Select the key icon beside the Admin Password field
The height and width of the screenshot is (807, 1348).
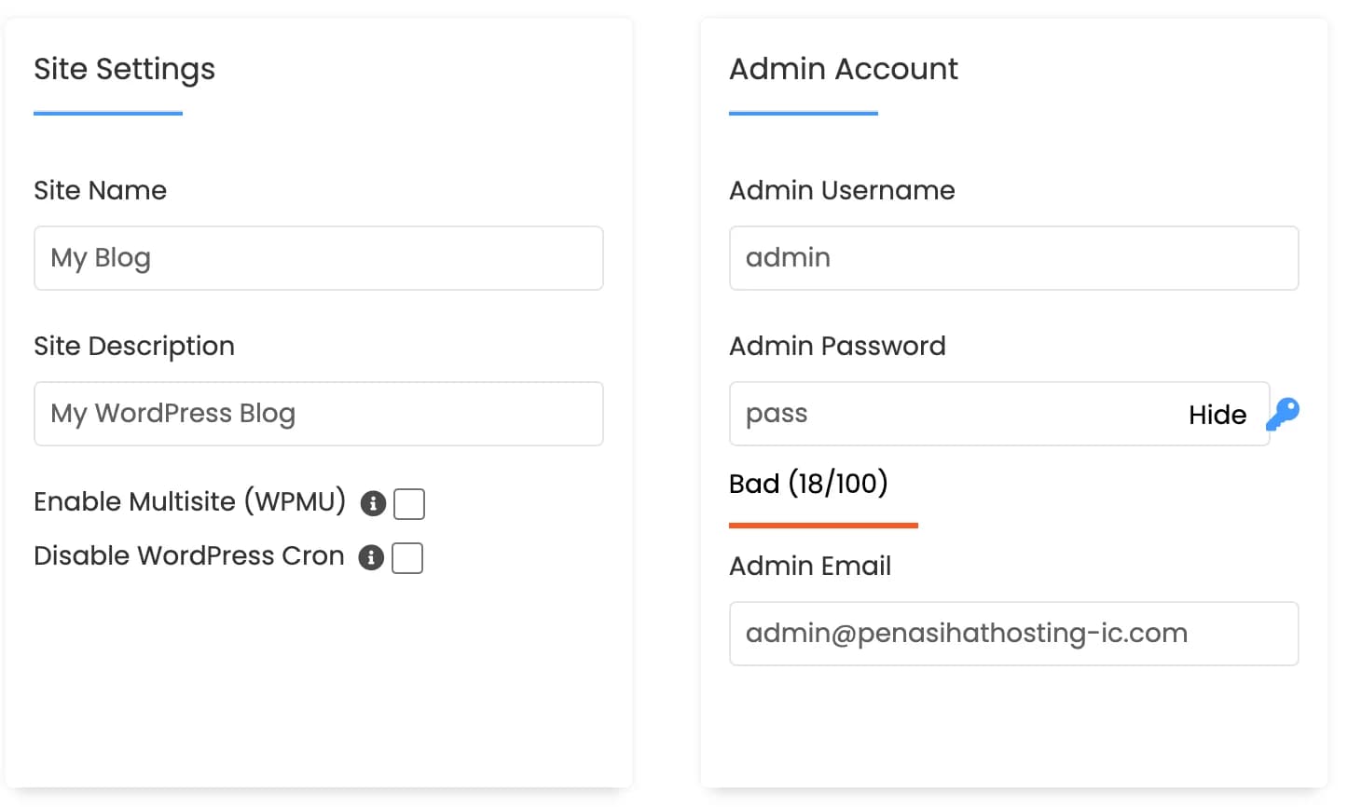pyautogui.click(x=1284, y=412)
